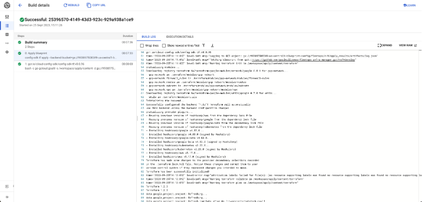Open the Repositories sidebar icon

(x=7, y=34)
